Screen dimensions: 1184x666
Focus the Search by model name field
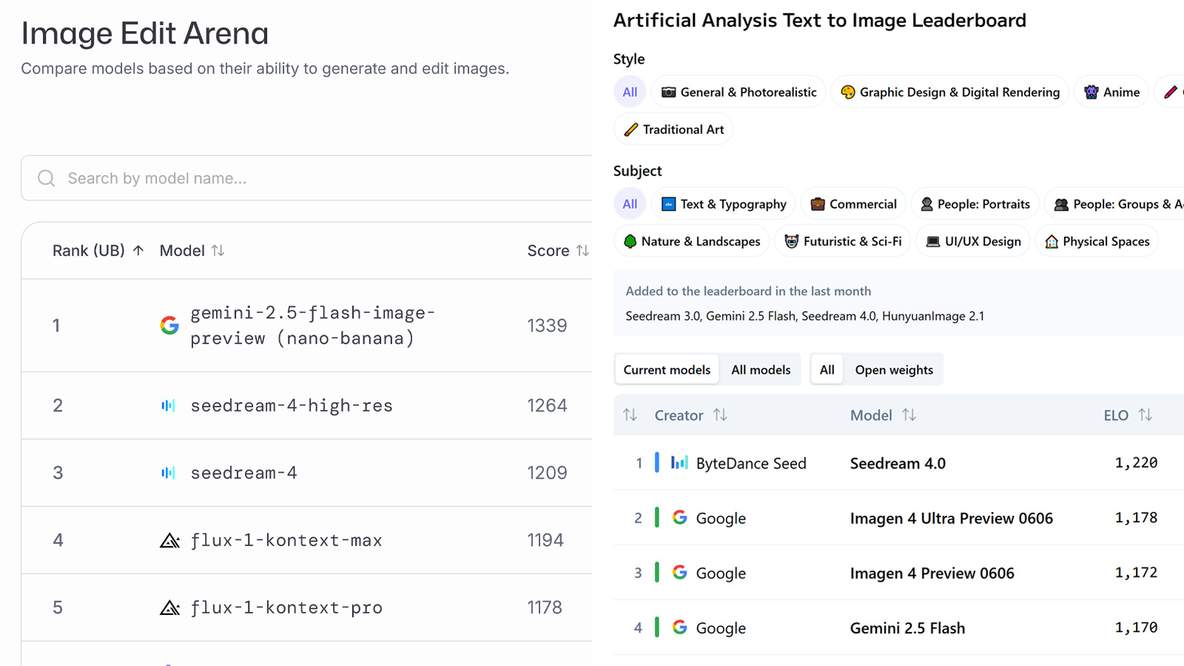click(x=306, y=178)
